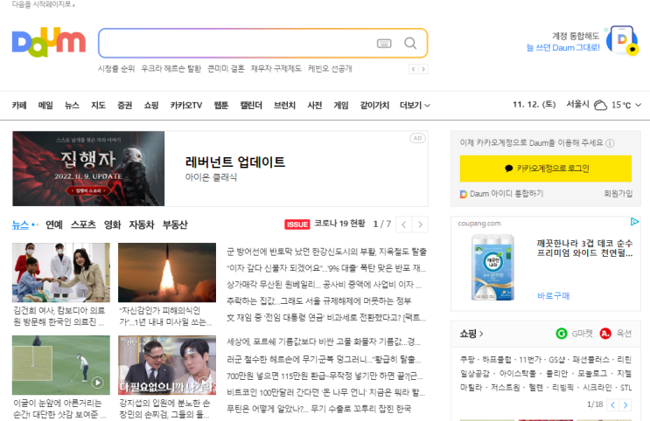Click the 회원가입 link

pos(619,194)
